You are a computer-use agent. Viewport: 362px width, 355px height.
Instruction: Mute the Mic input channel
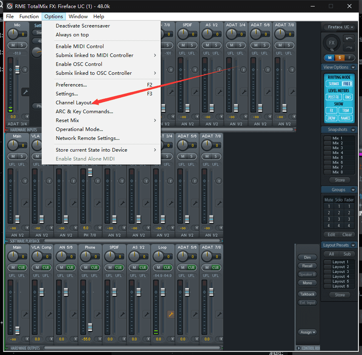[13, 45]
